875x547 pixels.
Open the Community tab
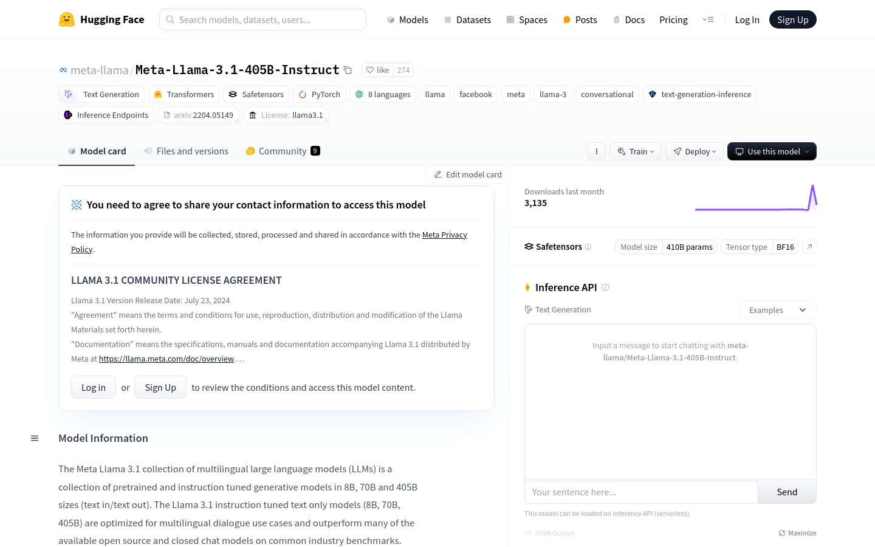click(283, 151)
